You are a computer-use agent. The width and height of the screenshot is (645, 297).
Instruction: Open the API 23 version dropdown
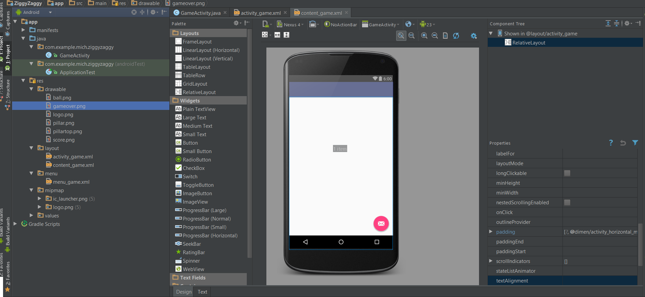coord(427,24)
